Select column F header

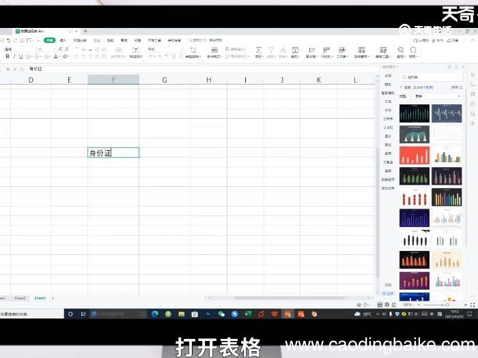tap(113, 80)
